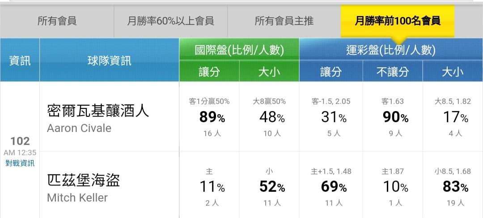Click 不讓分 sub-header under 運彩盤
This screenshot has height=218, width=483.
point(393,71)
